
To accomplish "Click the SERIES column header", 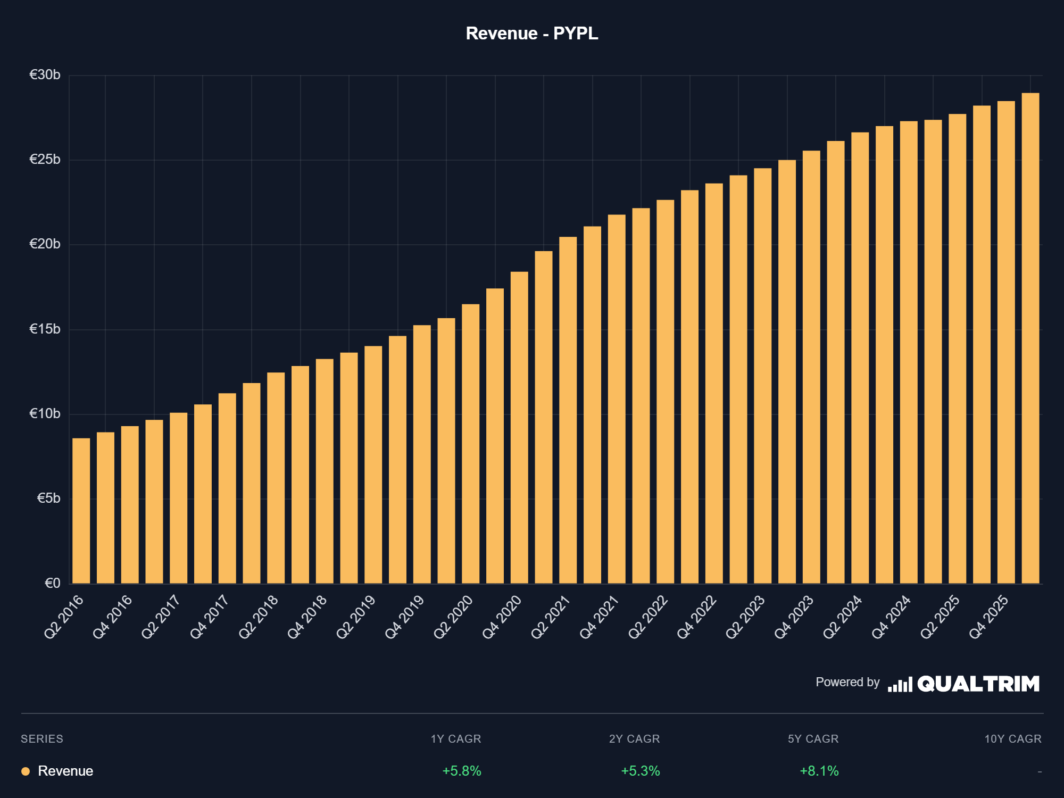I will coord(42,739).
